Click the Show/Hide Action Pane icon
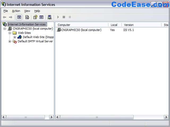 (x=41, y=17)
